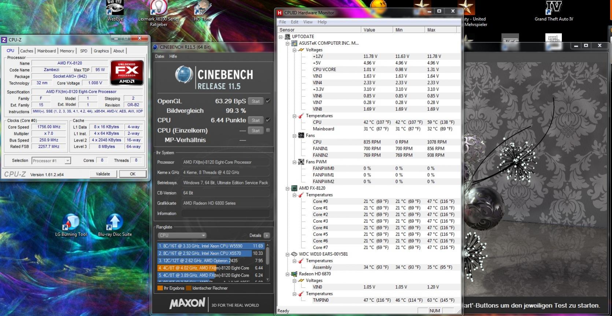Viewport: 612px width, 316px height.
Task: Click the Max column header
Action: click(x=441, y=30)
